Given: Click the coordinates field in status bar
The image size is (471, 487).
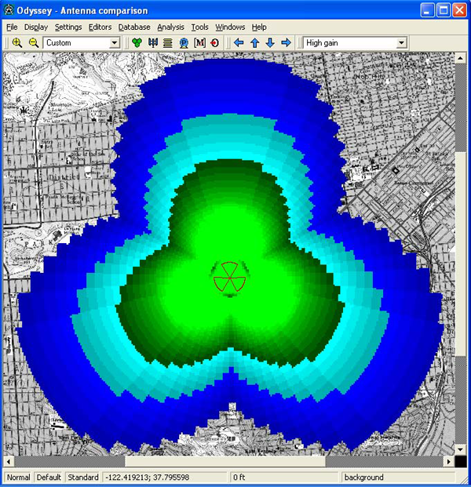Looking at the screenshot, I should click(x=164, y=478).
